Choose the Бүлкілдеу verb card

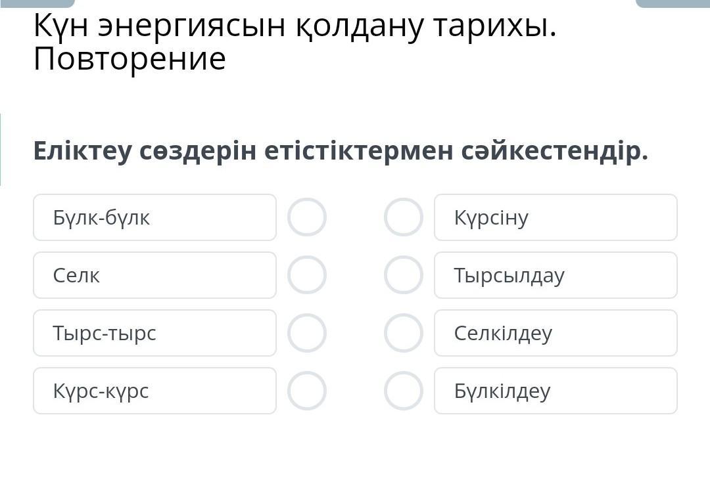click(556, 391)
